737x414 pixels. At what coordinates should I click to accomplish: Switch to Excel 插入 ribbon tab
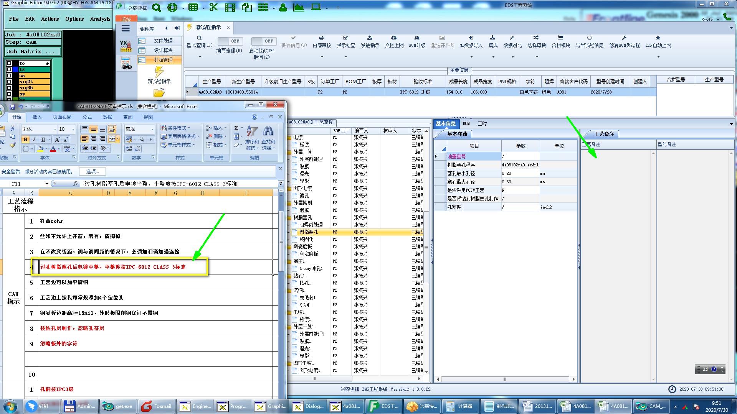click(x=37, y=117)
